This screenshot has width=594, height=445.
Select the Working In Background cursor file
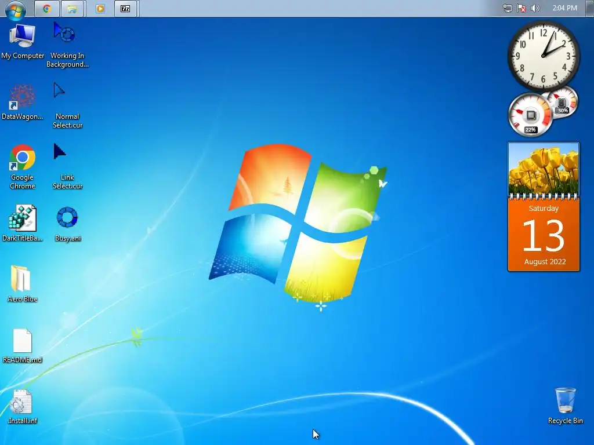67,45
